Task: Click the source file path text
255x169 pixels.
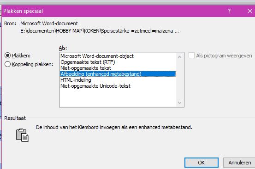Action: (100, 31)
